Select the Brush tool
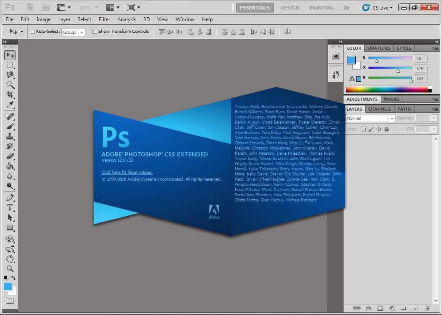The width and height of the screenshot is (442, 315). [x=10, y=126]
